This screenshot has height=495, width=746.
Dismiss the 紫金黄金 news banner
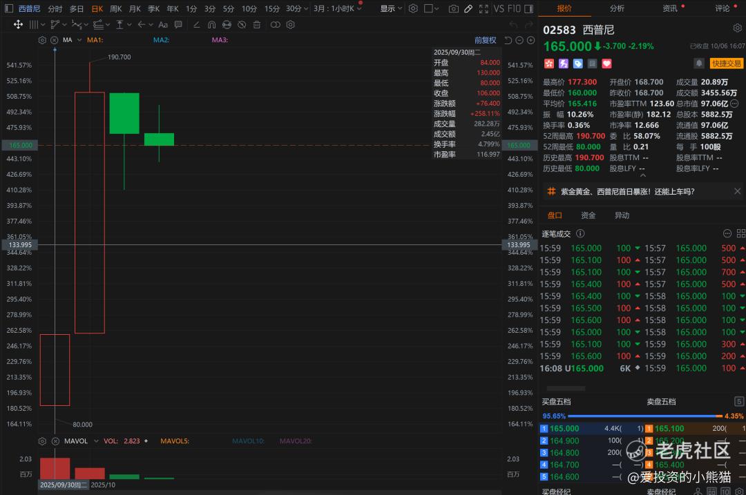pos(738,191)
